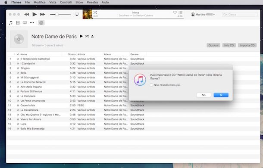Uncheck the Bella track checkbox
The width and height of the screenshot is (263, 168).
tap(18, 73)
